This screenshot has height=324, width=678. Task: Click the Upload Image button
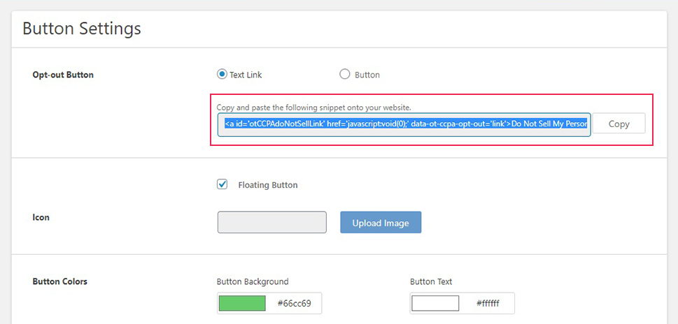tap(381, 222)
